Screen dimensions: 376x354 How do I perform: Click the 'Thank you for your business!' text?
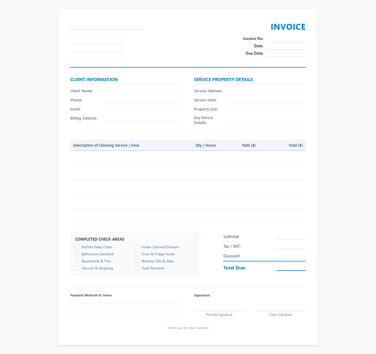tap(188, 328)
